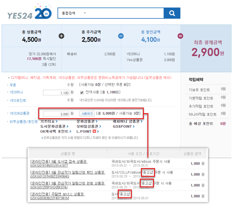234x206 pixels.
Task: Open the 문화상품권 option
Action: pos(87,121)
